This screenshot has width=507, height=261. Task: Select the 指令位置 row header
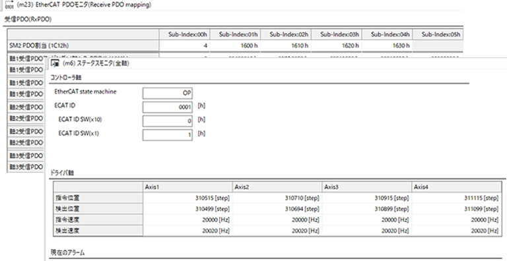pyautogui.click(x=98, y=198)
